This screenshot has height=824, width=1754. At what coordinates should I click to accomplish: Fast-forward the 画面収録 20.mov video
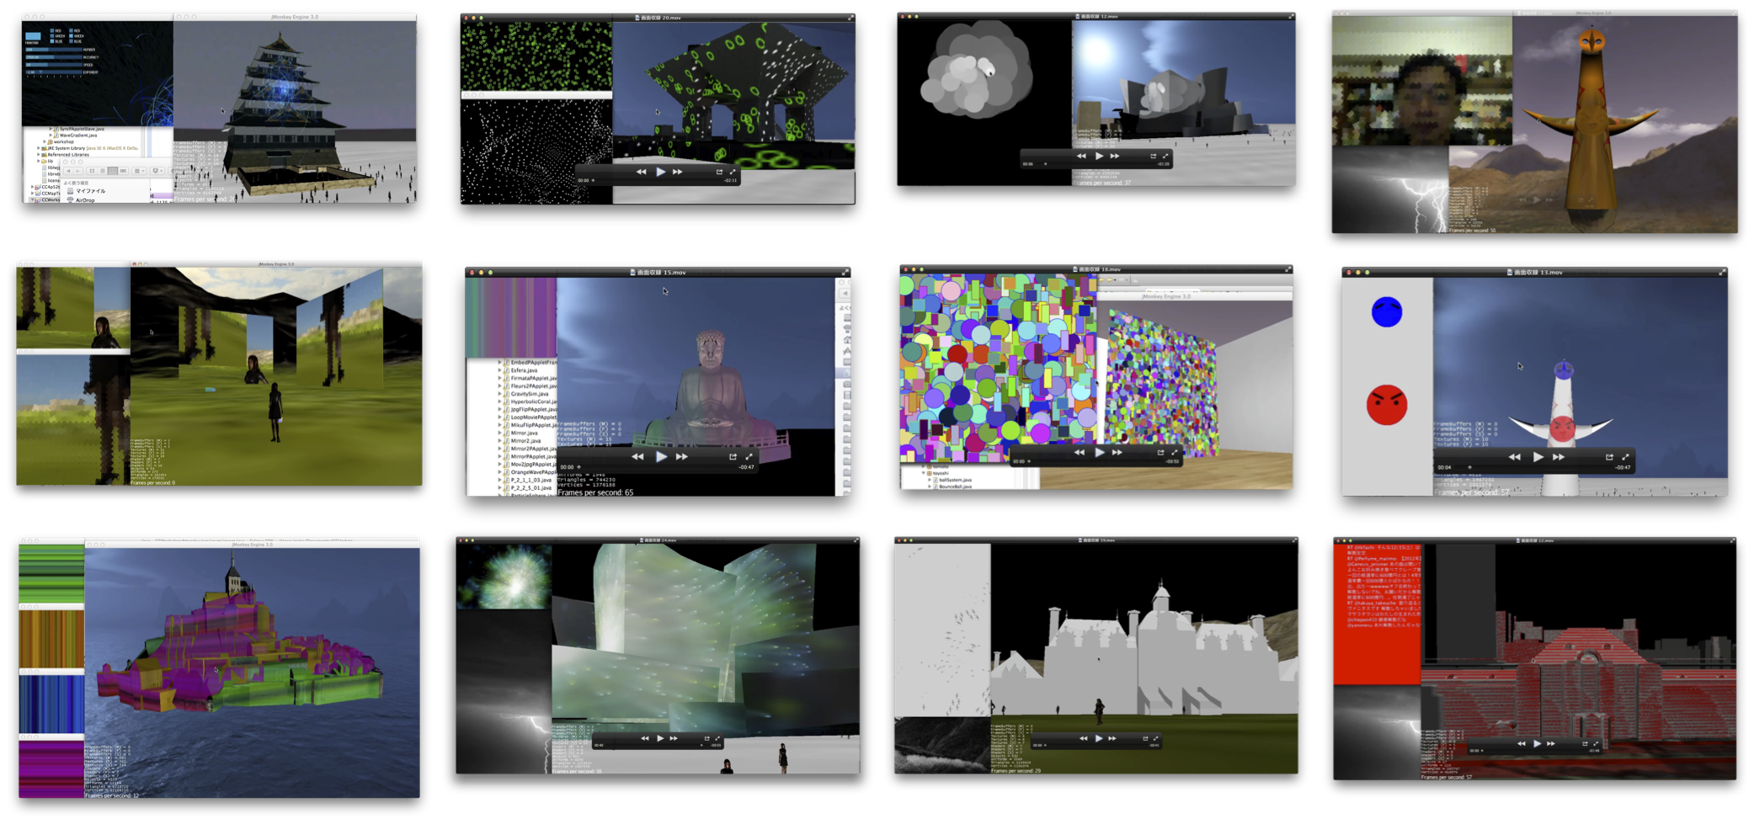pos(677,172)
